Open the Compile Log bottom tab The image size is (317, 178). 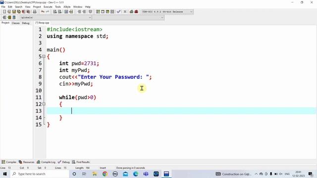point(46,162)
